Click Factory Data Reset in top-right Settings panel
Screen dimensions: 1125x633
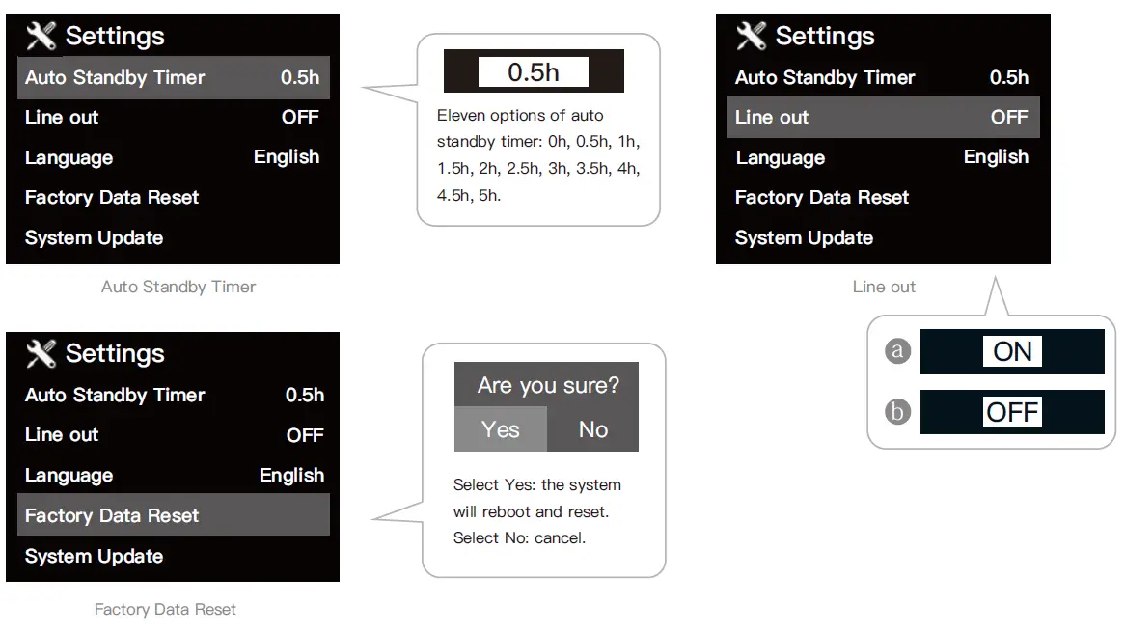(x=822, y=198)
